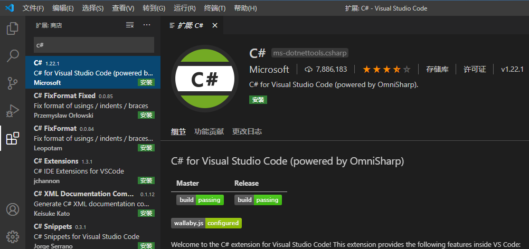Open the Manage gear icon
The height and width of the screenshot is (249, 529).
point(12,236)
